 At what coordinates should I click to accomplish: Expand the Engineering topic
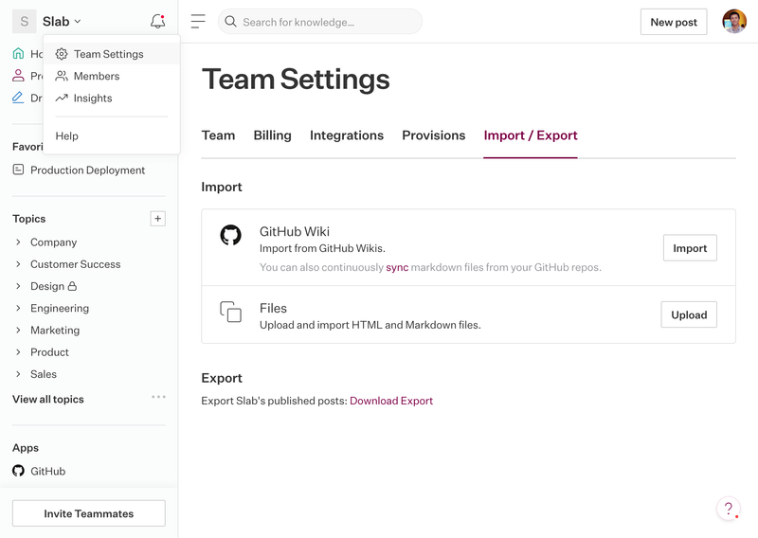19,308
